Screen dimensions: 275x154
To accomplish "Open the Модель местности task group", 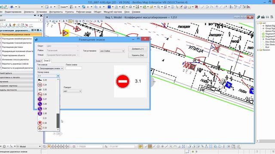I will tap(17, 90).
